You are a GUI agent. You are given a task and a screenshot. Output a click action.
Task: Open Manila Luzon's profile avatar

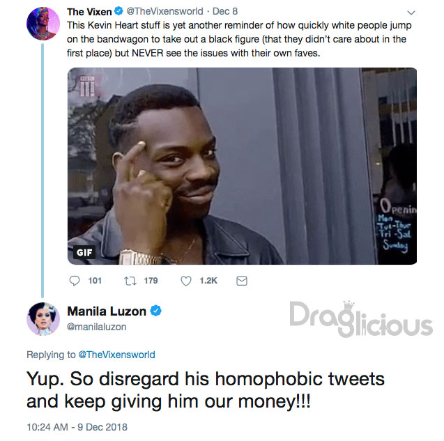pos(43,319)
